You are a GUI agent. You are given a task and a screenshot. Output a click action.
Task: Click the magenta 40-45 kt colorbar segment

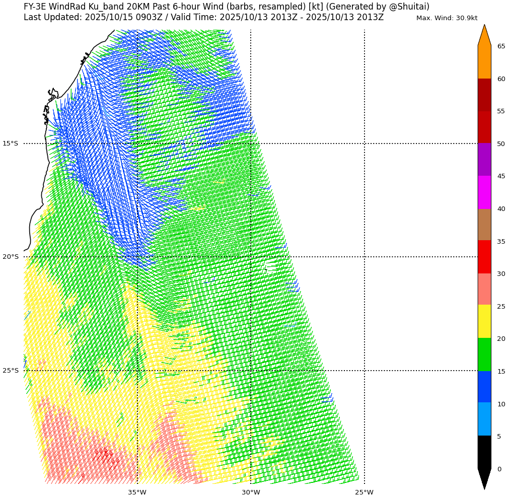(484, 192)
